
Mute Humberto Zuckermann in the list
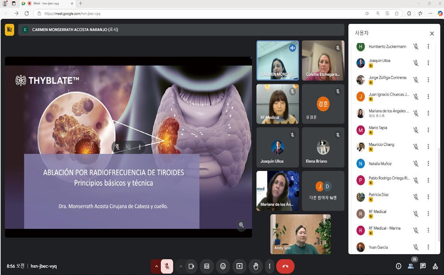(x=416, y=47)
